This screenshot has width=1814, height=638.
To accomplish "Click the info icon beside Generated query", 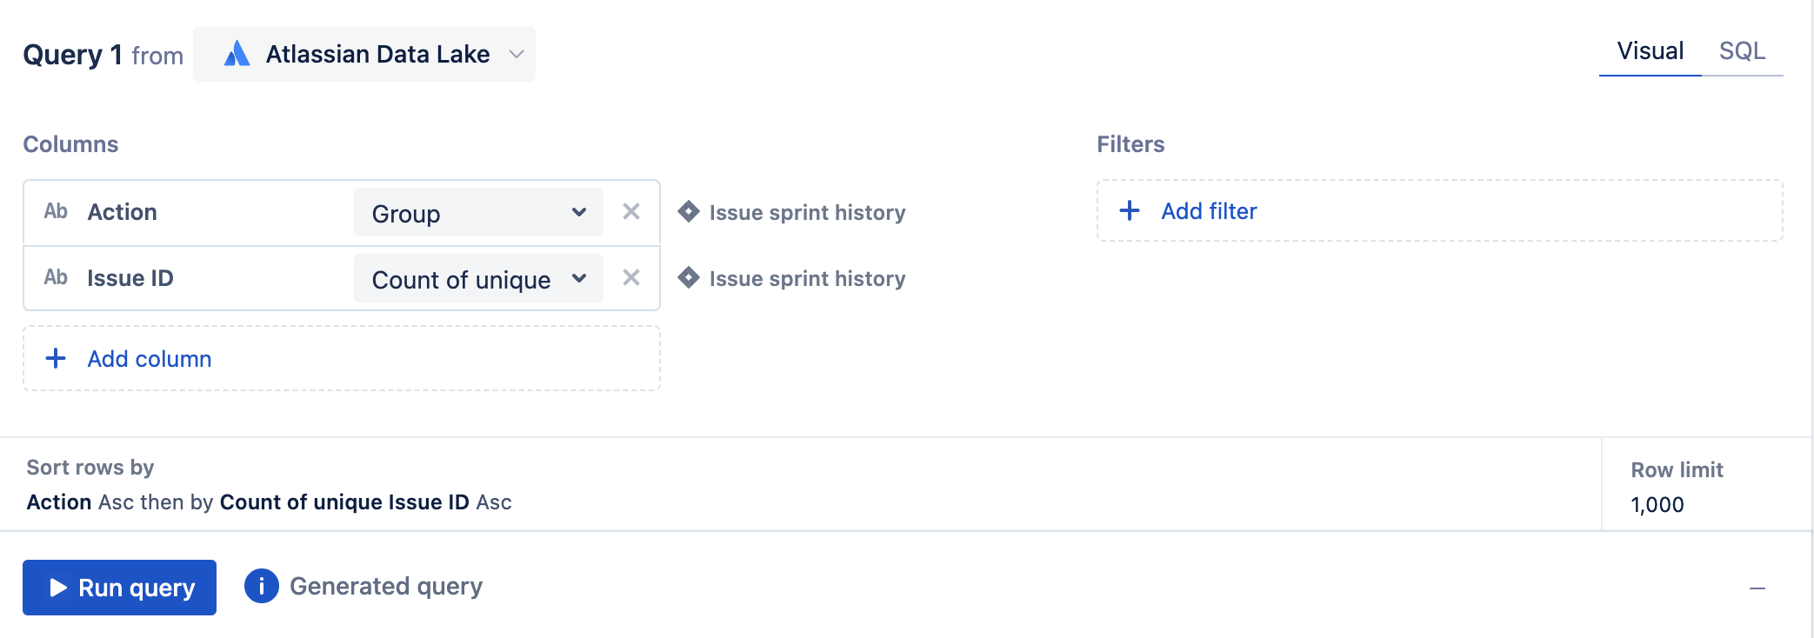I will point(261,587).
